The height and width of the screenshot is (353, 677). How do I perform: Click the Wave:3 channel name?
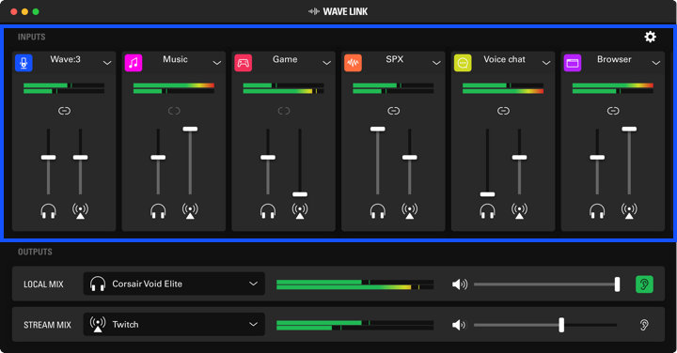[x=65, y=59]
